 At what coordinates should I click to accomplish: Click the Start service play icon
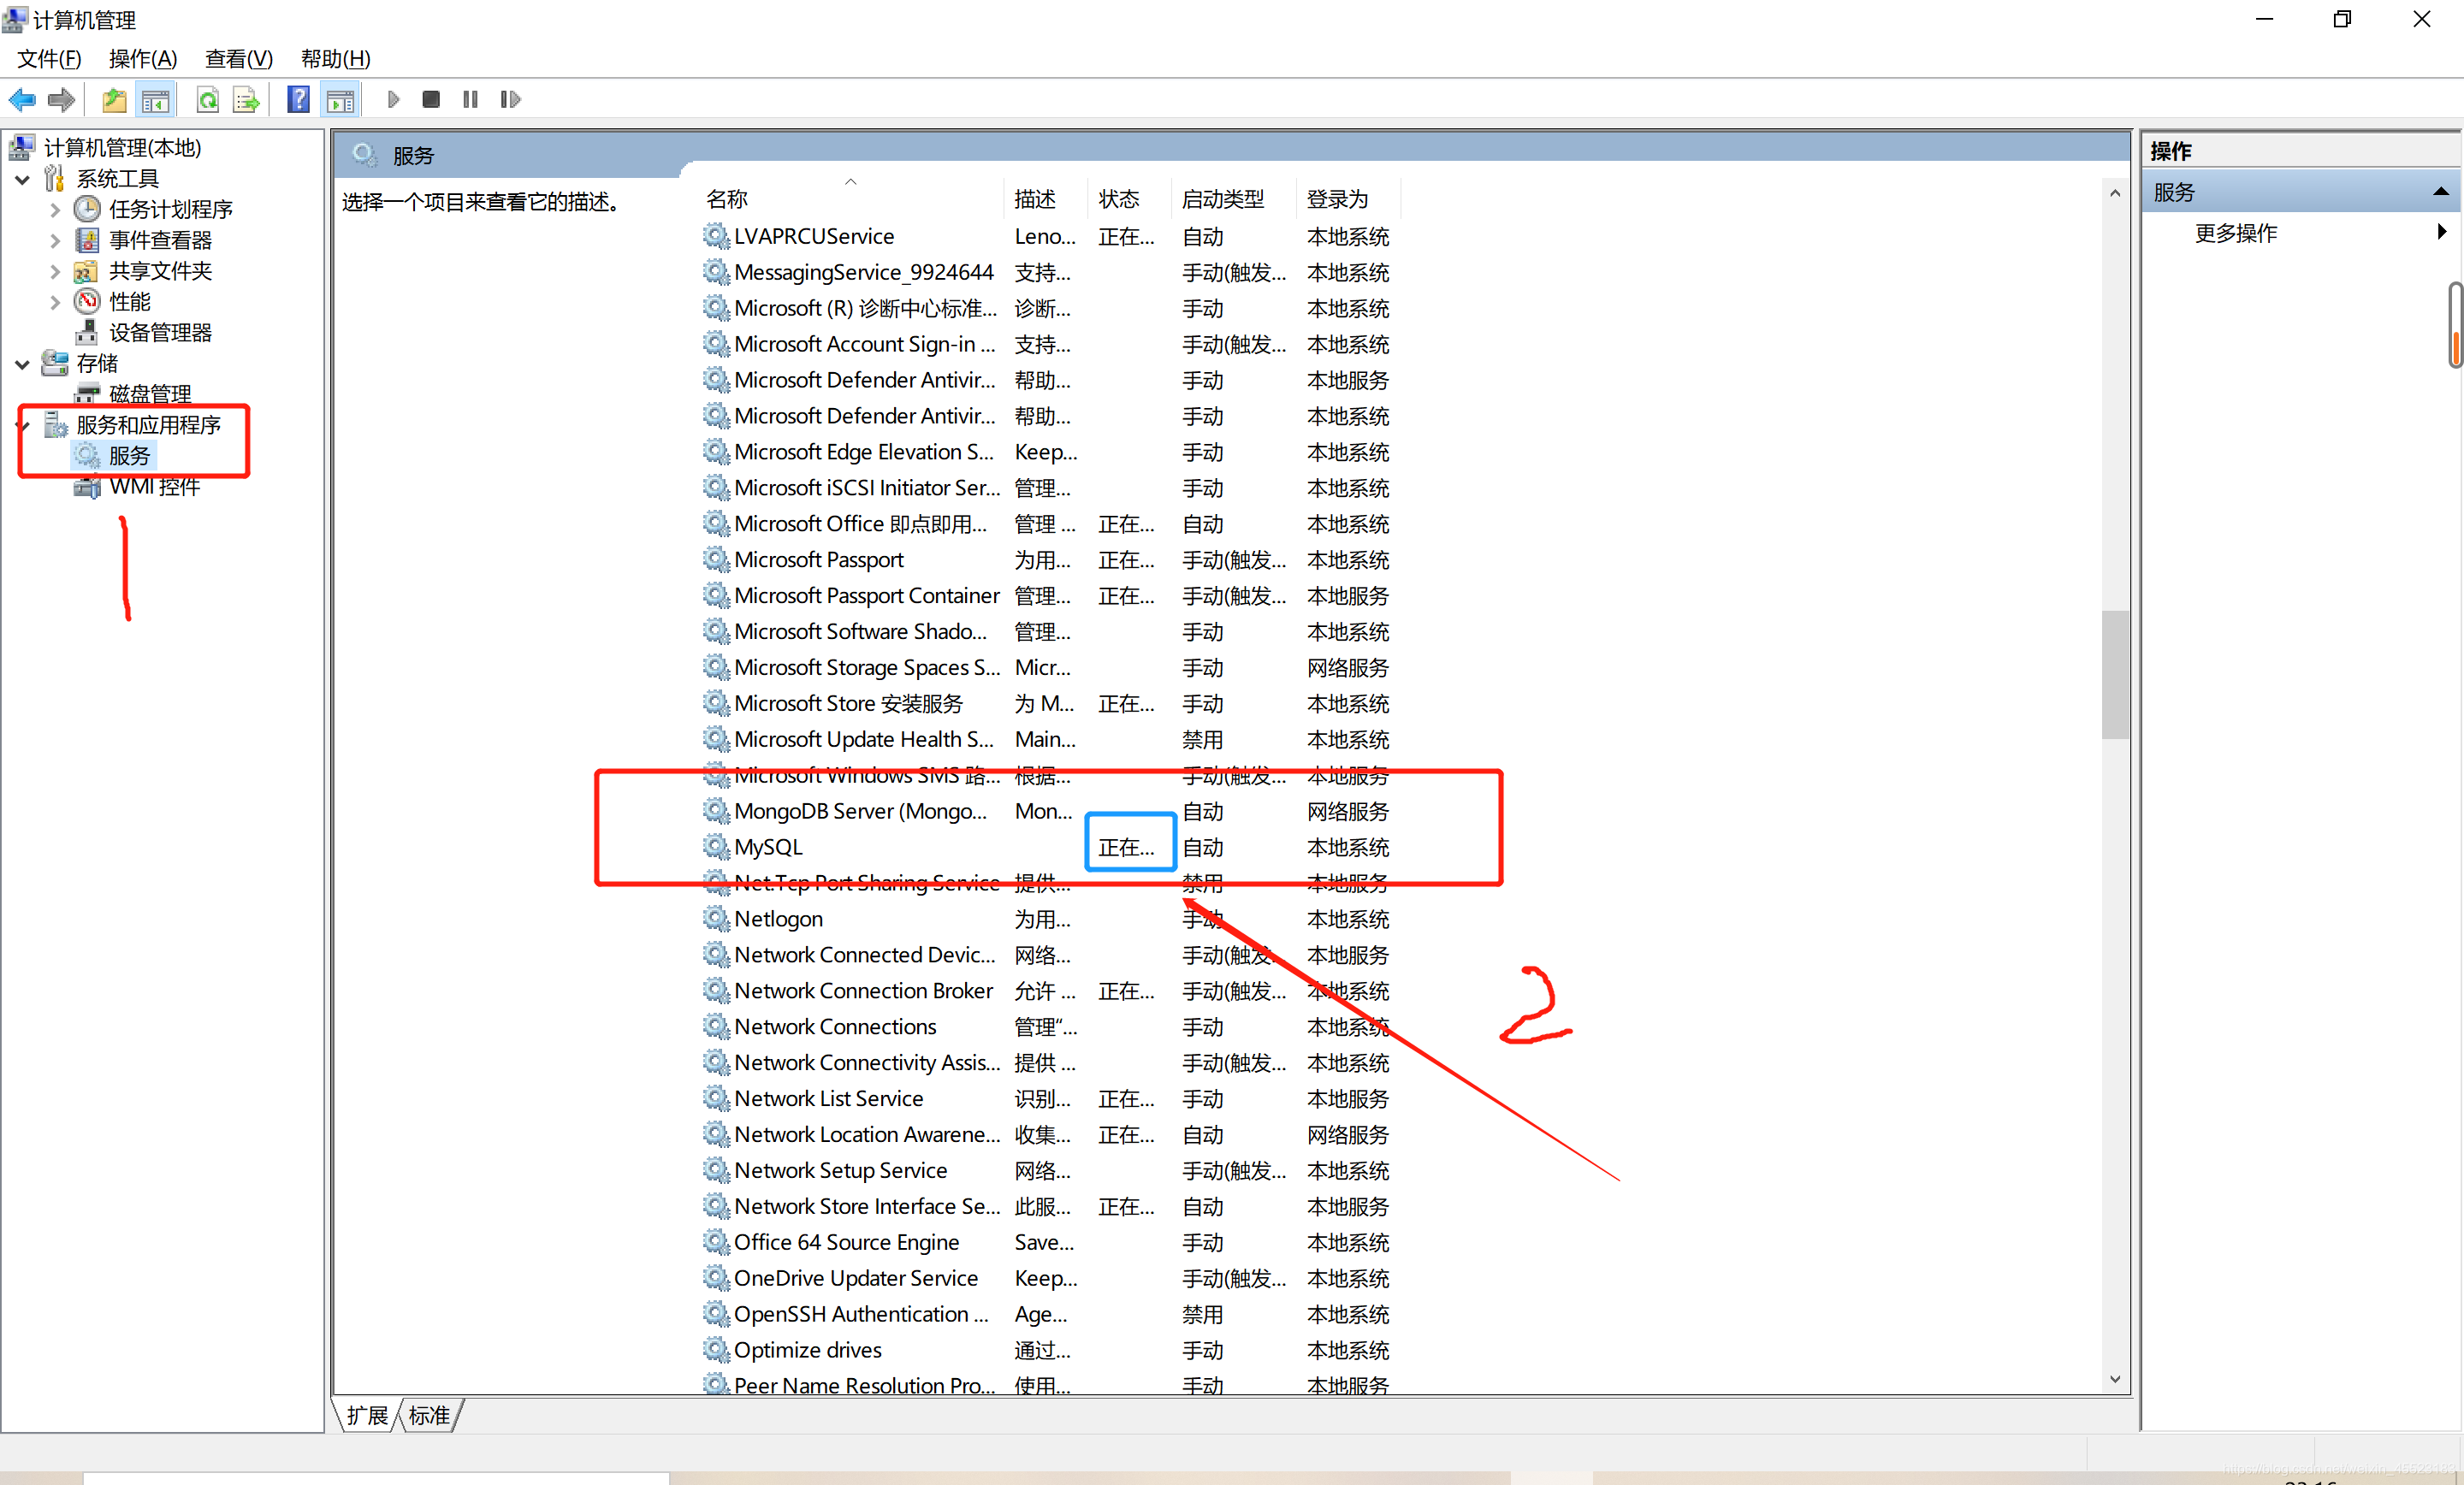393,99
